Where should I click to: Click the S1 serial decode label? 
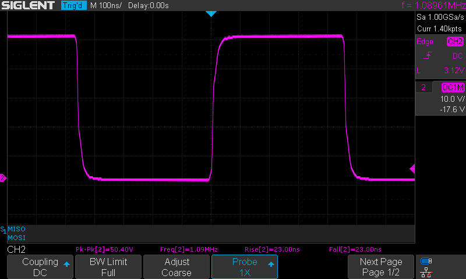(3, 230)
